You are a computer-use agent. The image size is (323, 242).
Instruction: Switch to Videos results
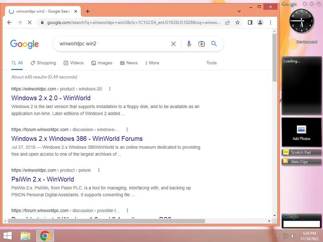point(74,63)
